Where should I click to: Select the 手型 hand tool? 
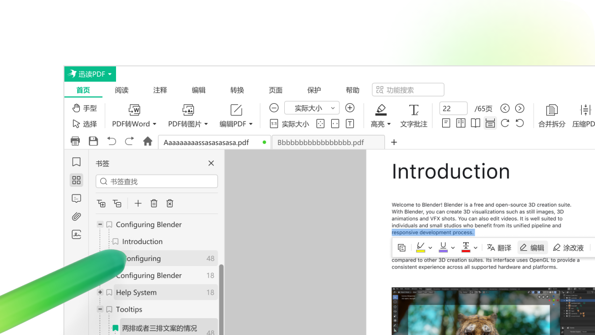pos(84,108)
